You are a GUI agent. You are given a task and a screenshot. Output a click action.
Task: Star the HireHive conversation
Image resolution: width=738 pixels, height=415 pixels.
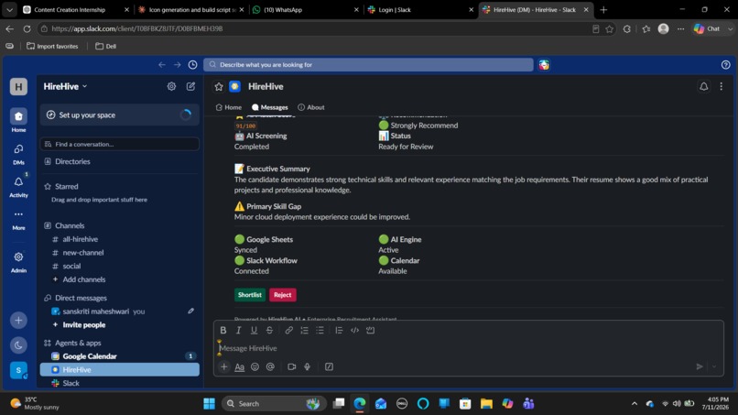tap(219, 87)
